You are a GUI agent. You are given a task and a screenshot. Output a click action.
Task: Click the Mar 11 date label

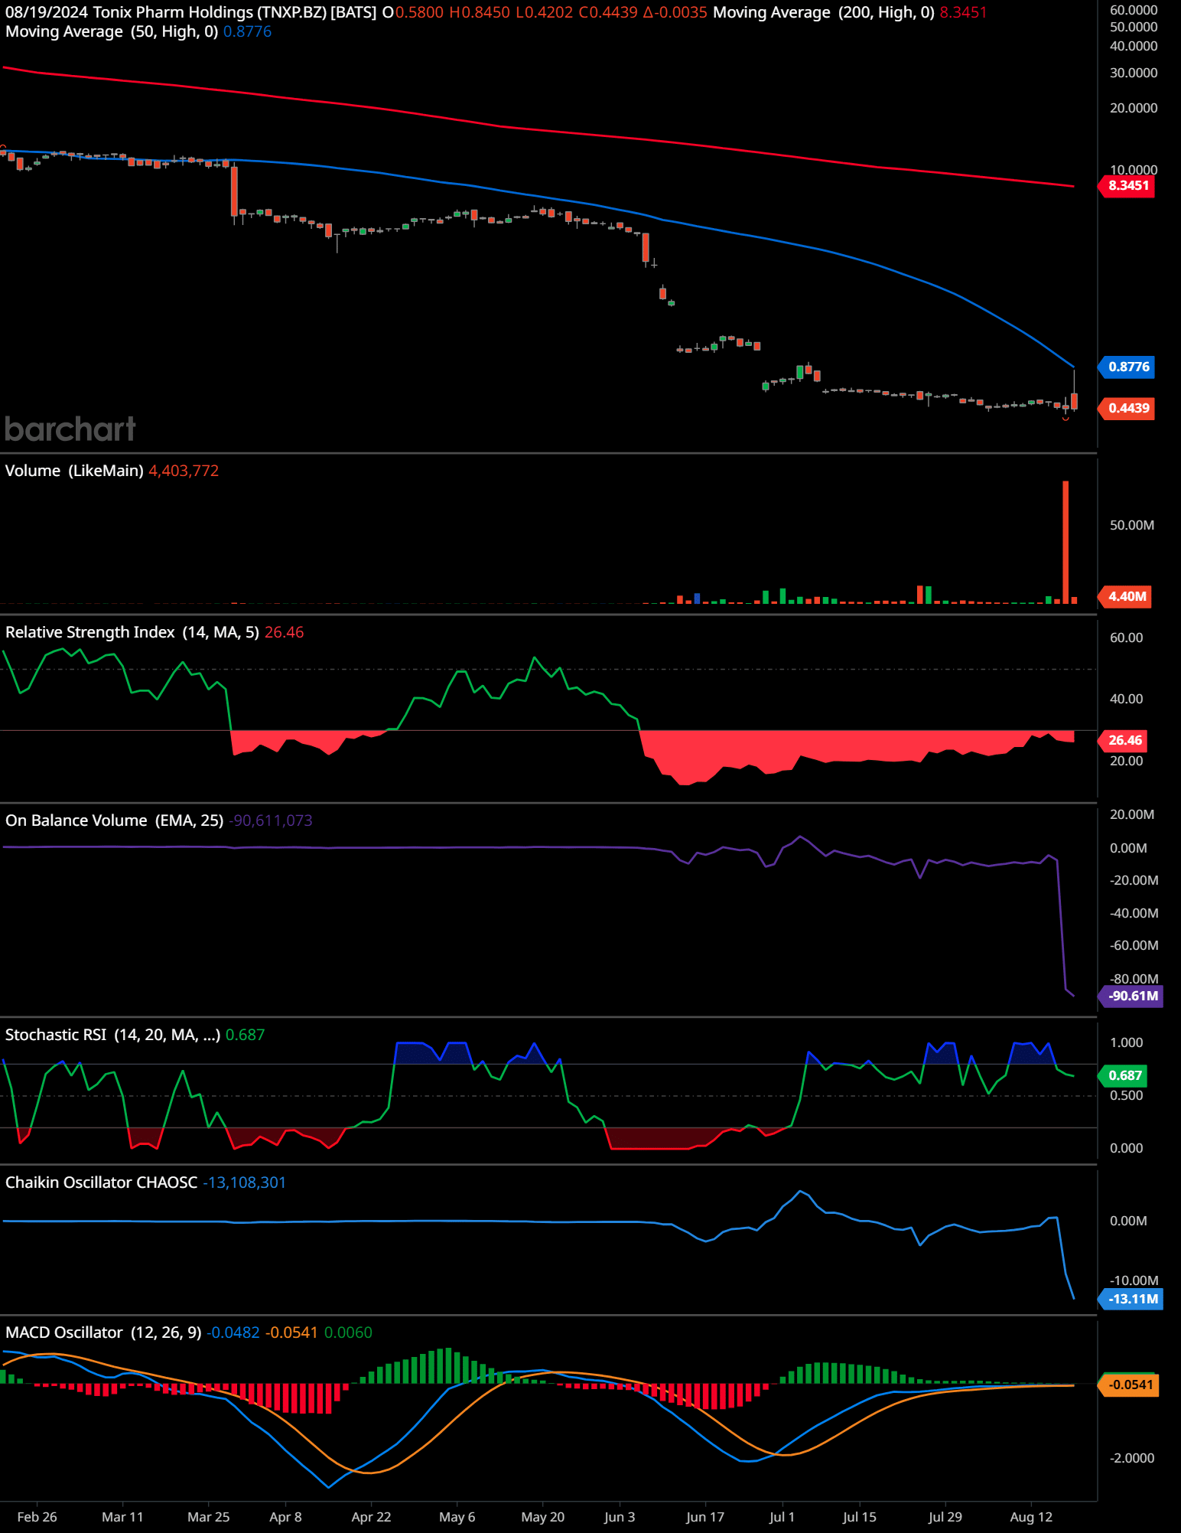pos(122,1517)
